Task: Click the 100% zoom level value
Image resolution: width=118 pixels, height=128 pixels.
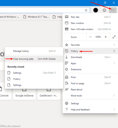Action: pyautogui.click(x=98, y=37)
